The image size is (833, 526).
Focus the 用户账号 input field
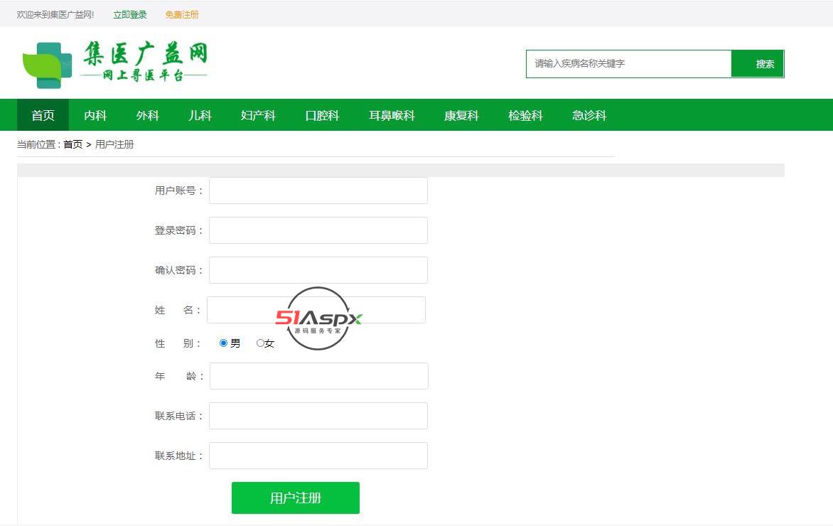(x=318, y=190)
